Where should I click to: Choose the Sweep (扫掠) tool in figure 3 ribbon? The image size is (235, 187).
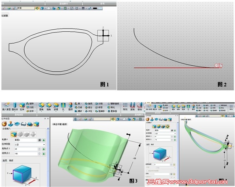coord(30,107)
